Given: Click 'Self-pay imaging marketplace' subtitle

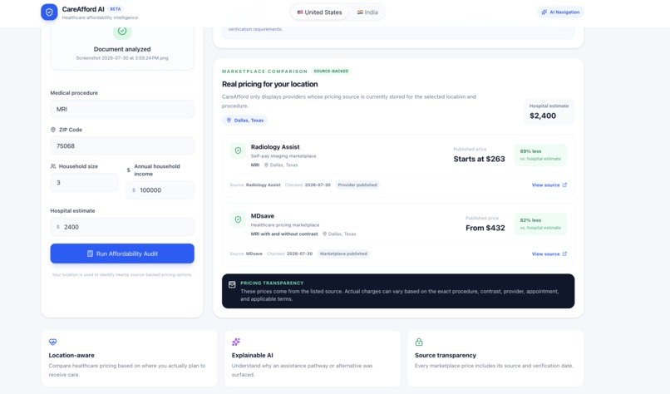Looking at the screenshot, I should coord(283,156).
